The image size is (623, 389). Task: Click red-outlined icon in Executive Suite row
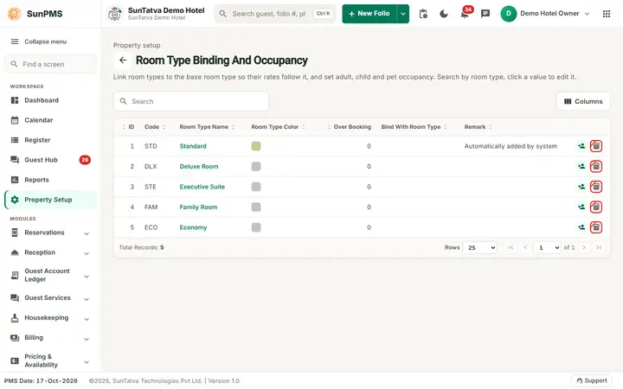(596, 187)
